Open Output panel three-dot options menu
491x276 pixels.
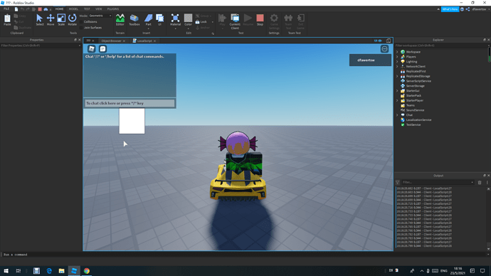point(487,182)
